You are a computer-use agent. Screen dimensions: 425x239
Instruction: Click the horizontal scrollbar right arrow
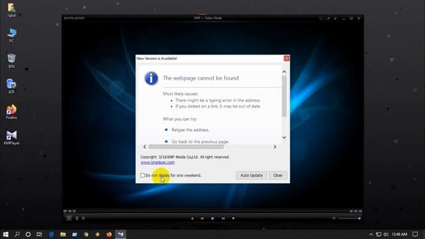(275, 147)
